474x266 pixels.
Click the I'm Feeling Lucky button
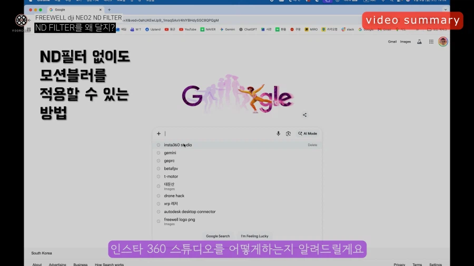(254, 236)
